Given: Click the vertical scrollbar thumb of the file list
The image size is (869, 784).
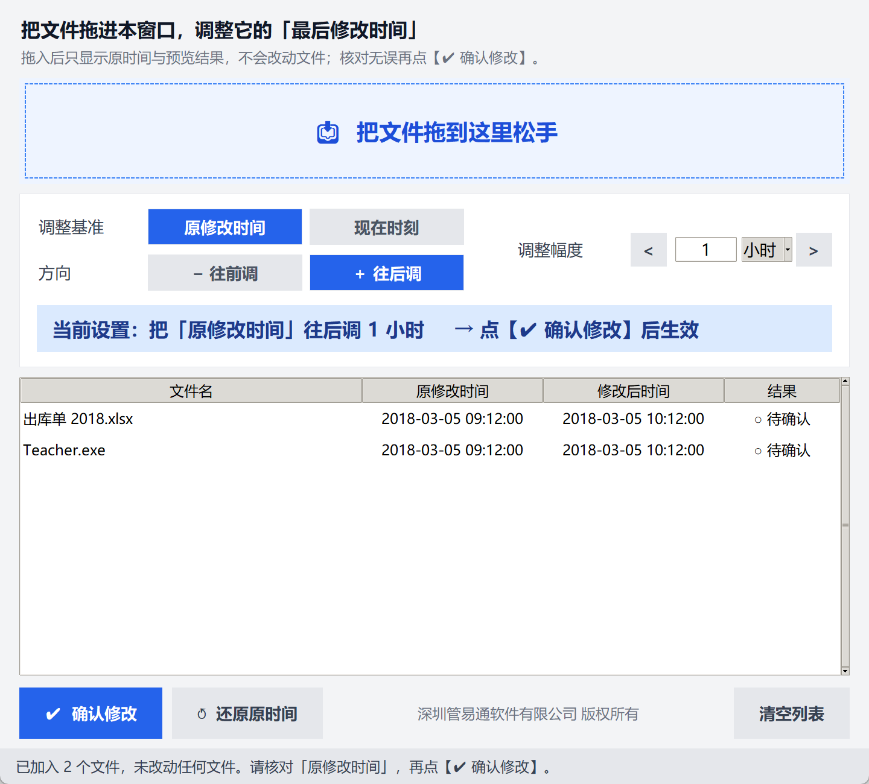Looking at the screenshot, I should coord(845,526).
